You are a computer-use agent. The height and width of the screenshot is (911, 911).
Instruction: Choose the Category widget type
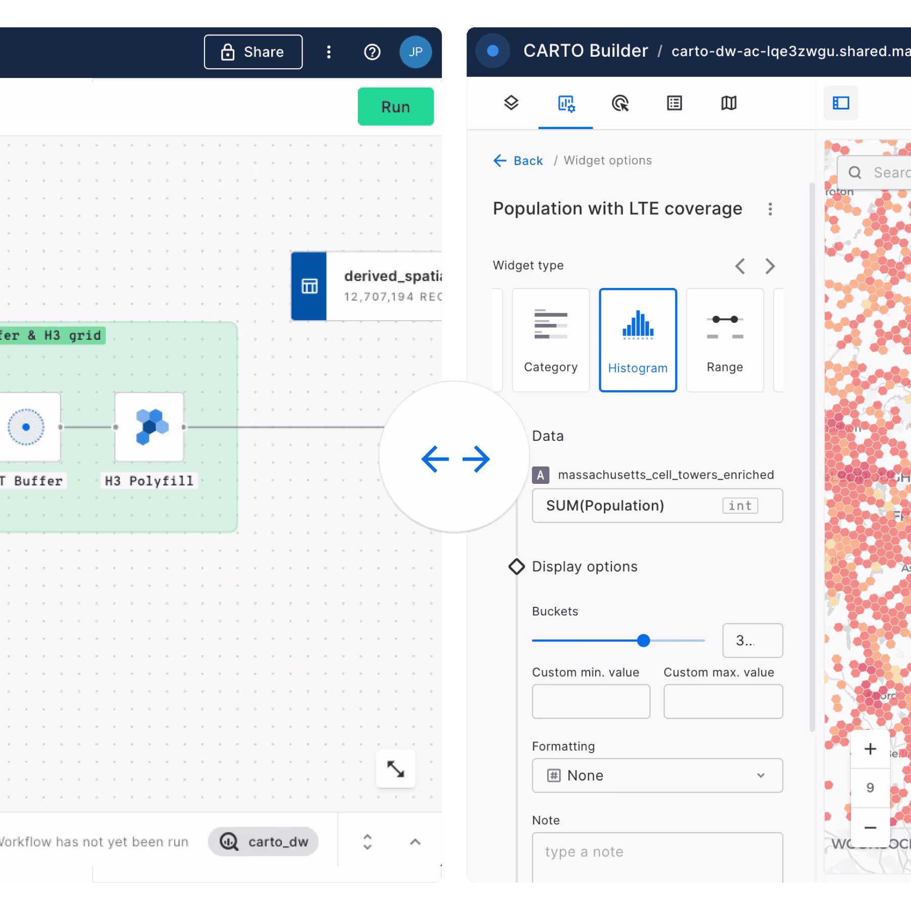(x=551, y=340)
